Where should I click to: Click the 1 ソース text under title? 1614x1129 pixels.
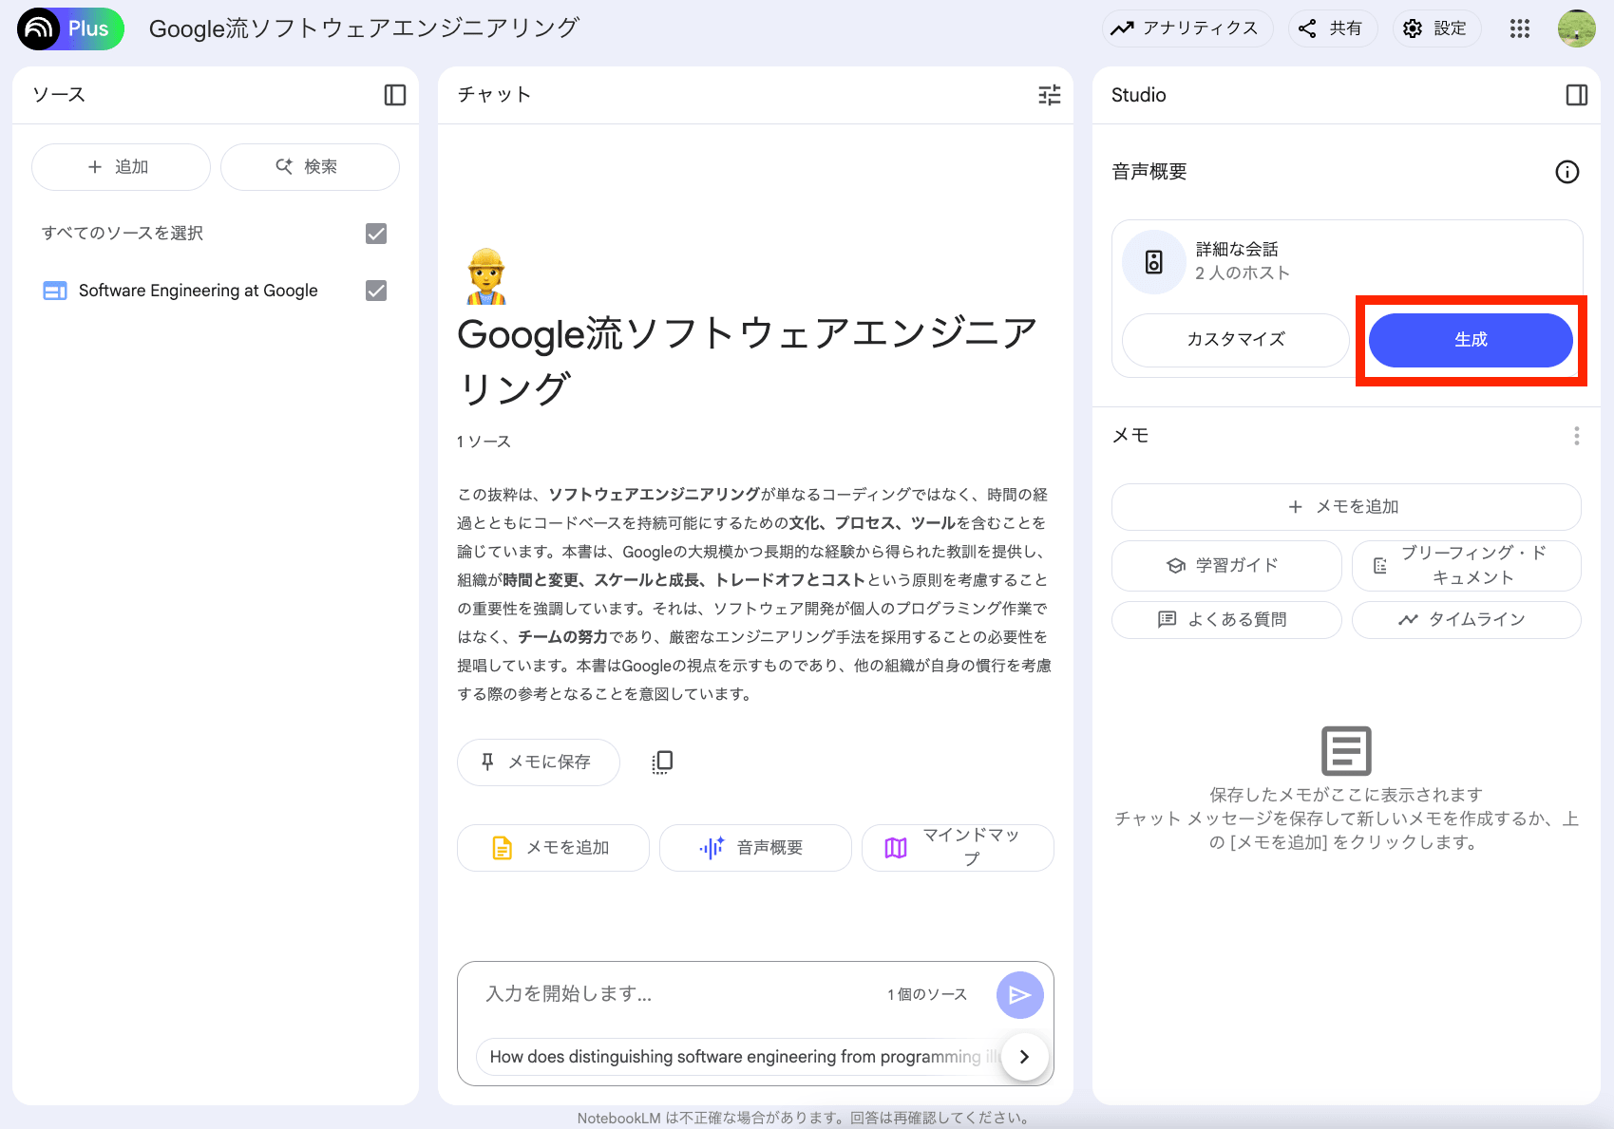(x=484, y=442)
